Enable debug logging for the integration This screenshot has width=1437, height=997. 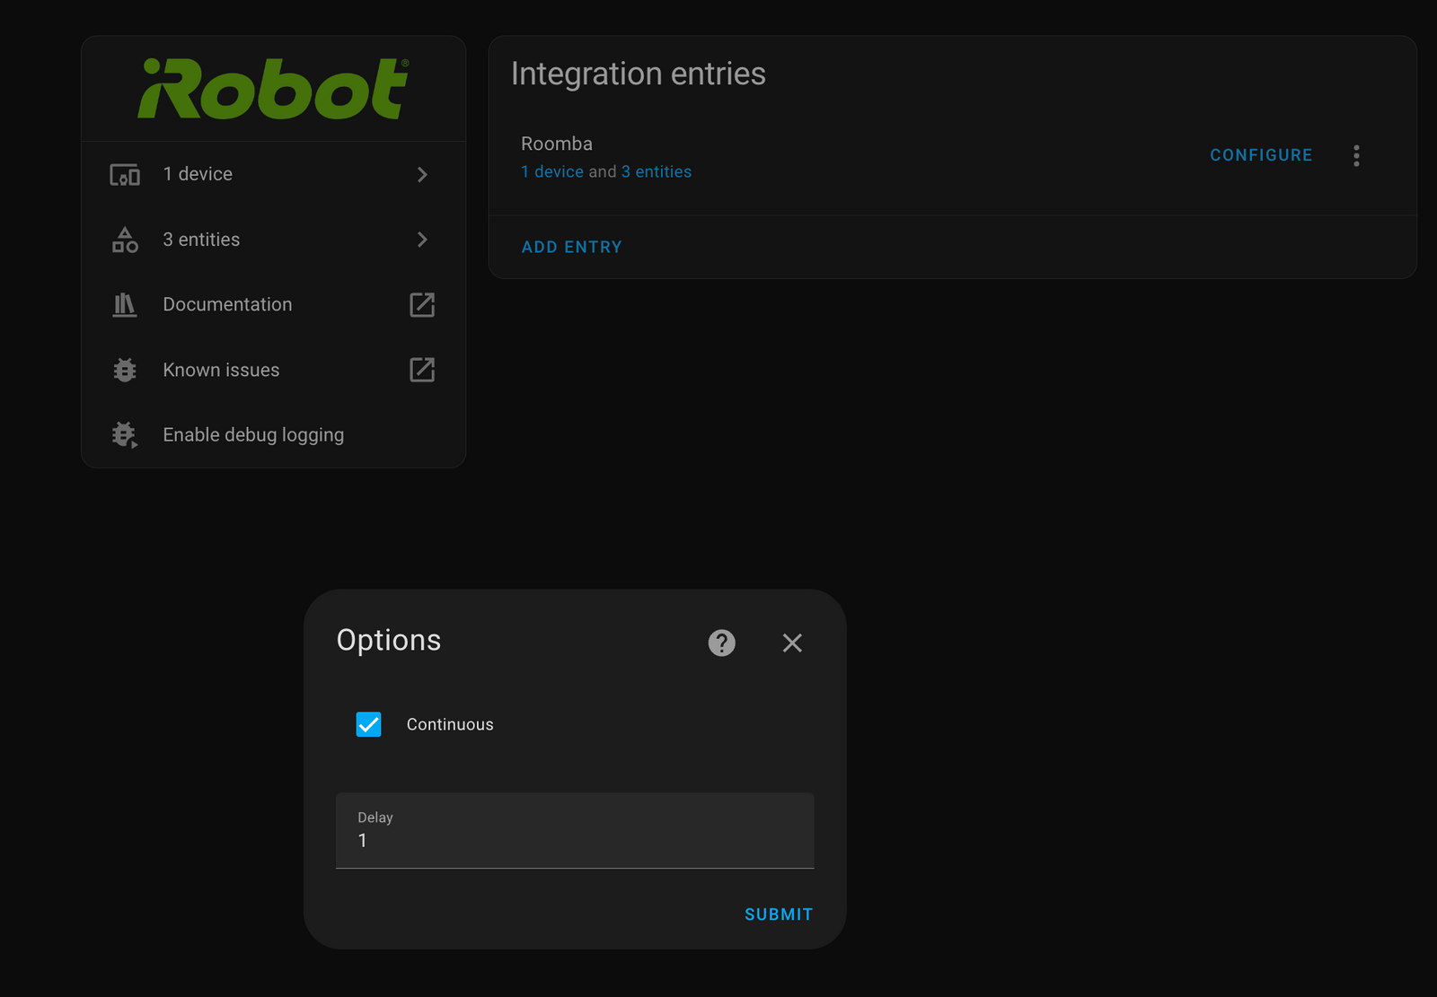click(252, 434)
